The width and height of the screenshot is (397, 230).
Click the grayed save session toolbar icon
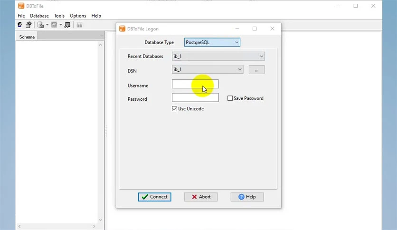(x=54, y=25)
